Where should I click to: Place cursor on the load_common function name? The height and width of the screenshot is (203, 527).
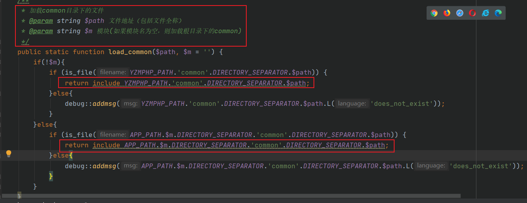(130, 52)
